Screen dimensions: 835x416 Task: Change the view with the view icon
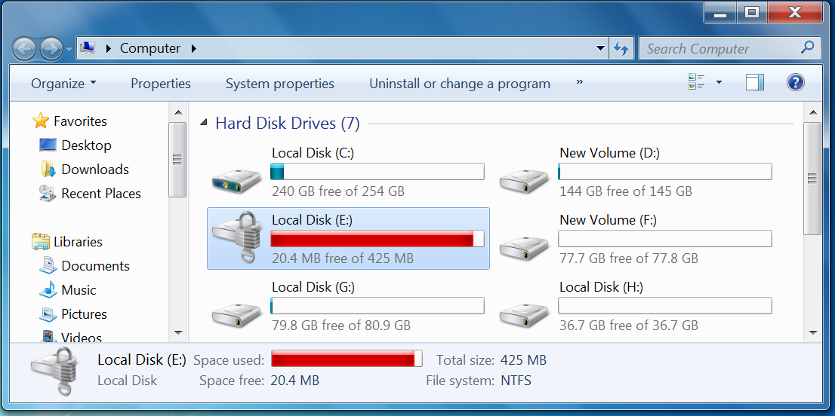[696, 82]
